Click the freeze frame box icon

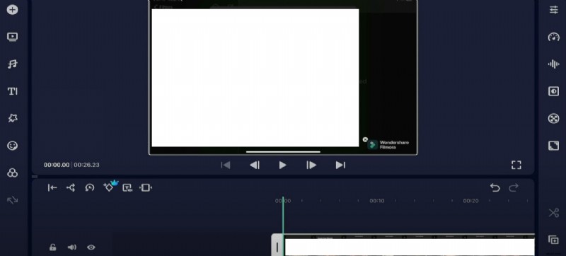pos(127,187)
